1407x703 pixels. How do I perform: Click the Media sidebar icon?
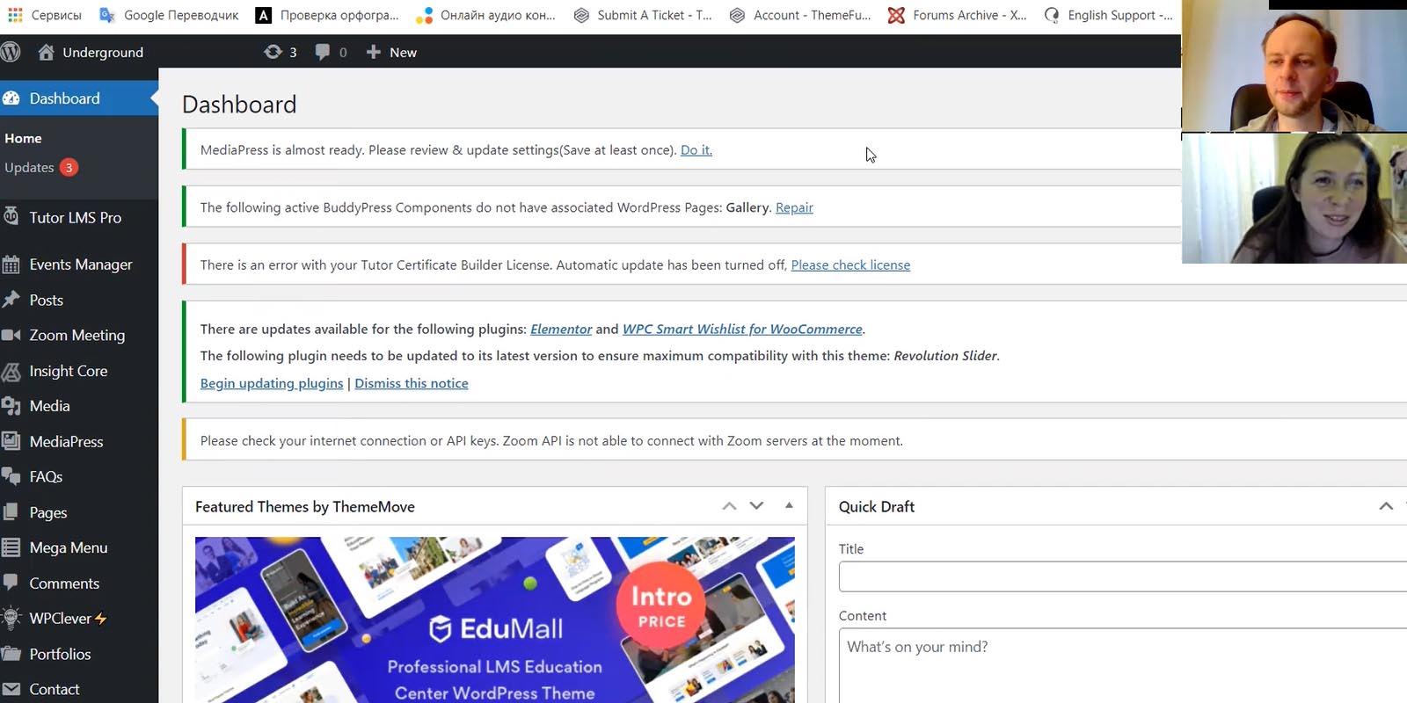tap(11, 406)
